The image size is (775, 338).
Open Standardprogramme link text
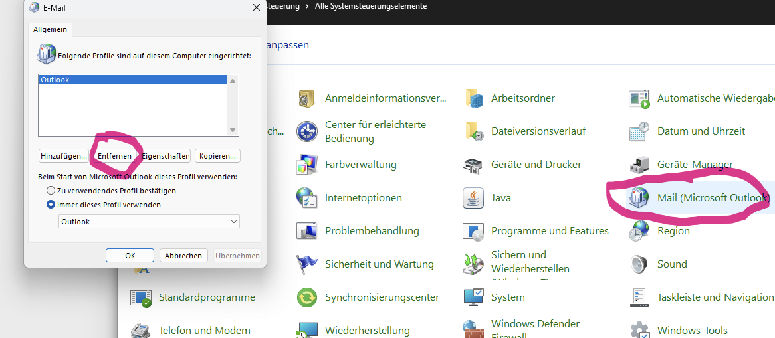pyautogui.click(x=207, y=297)
